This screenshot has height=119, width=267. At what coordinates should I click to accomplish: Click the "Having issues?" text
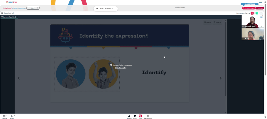coord(7,8)
